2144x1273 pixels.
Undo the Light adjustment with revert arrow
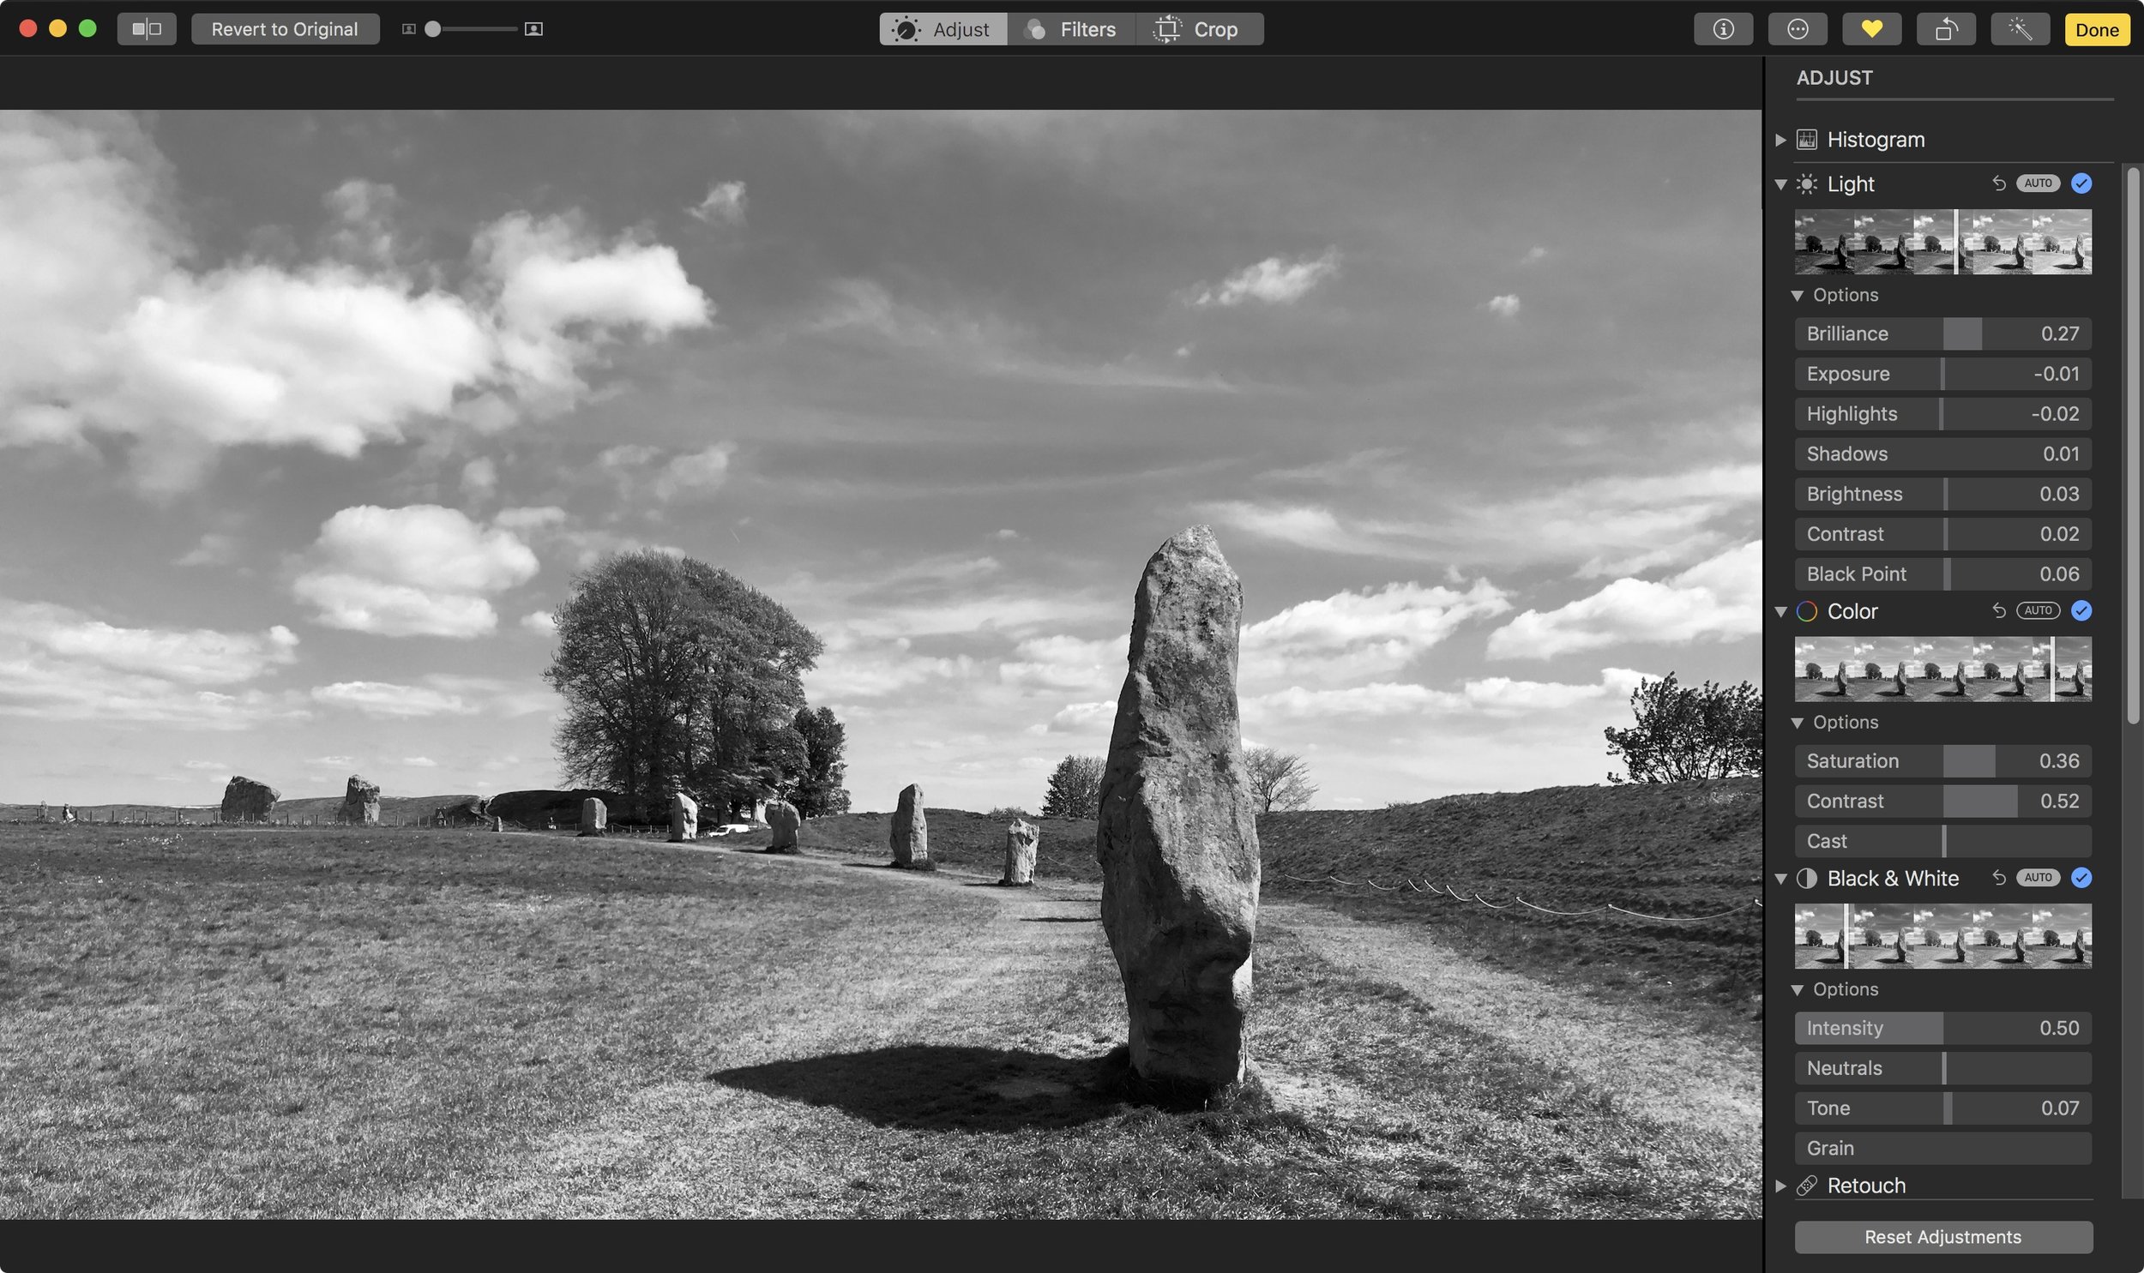(1999, 183)
